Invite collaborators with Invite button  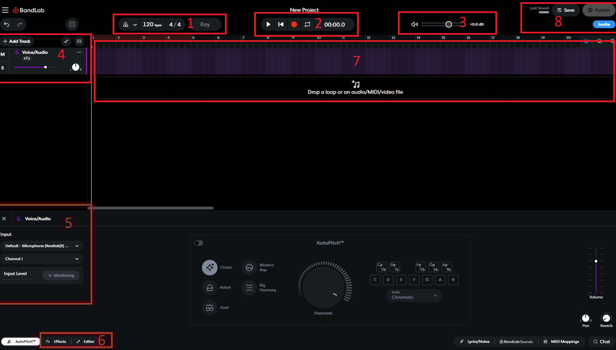(604, 24)
